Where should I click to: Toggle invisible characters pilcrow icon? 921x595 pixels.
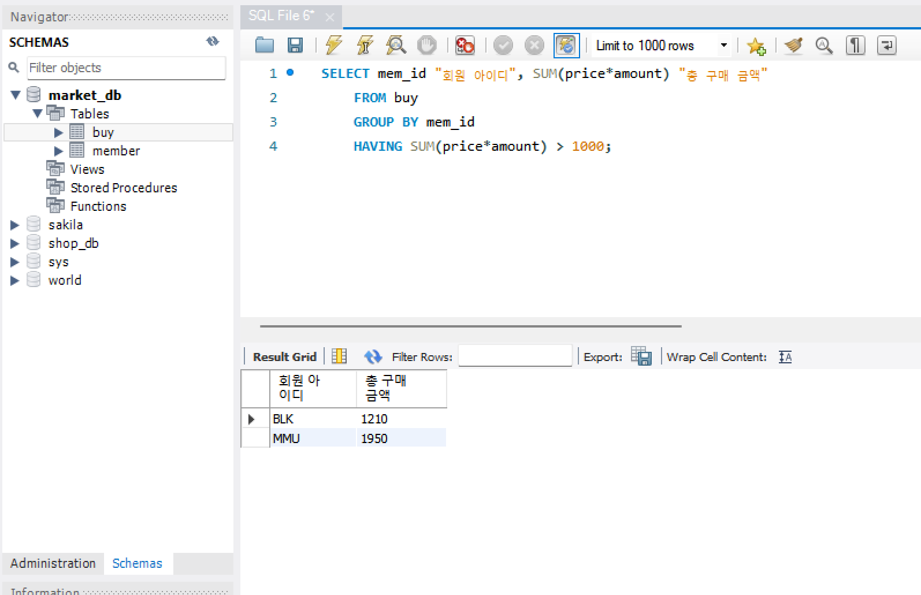click(x=856, y=45)
